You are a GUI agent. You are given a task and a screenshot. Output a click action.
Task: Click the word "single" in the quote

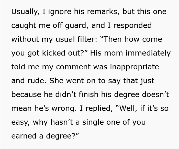(x=93, y=122)
